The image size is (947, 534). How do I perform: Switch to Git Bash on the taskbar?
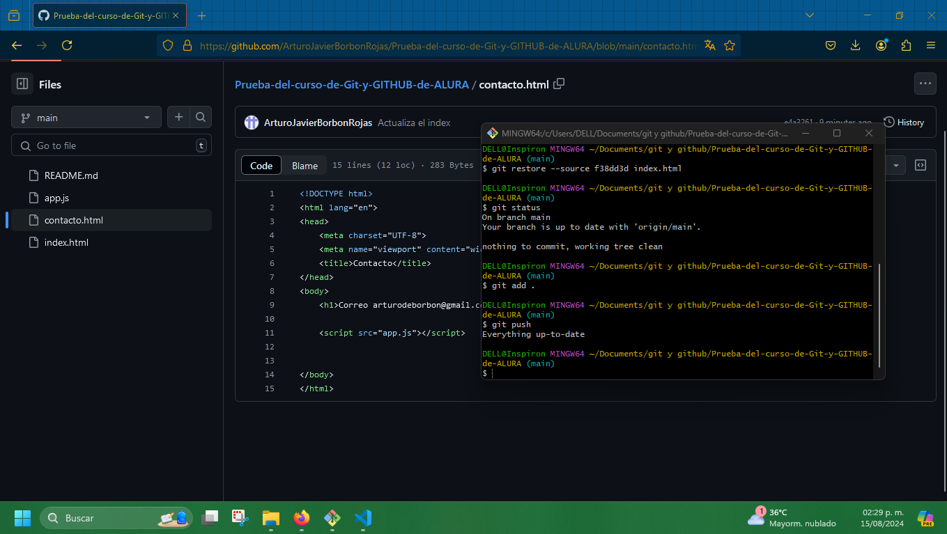[332, 518]
